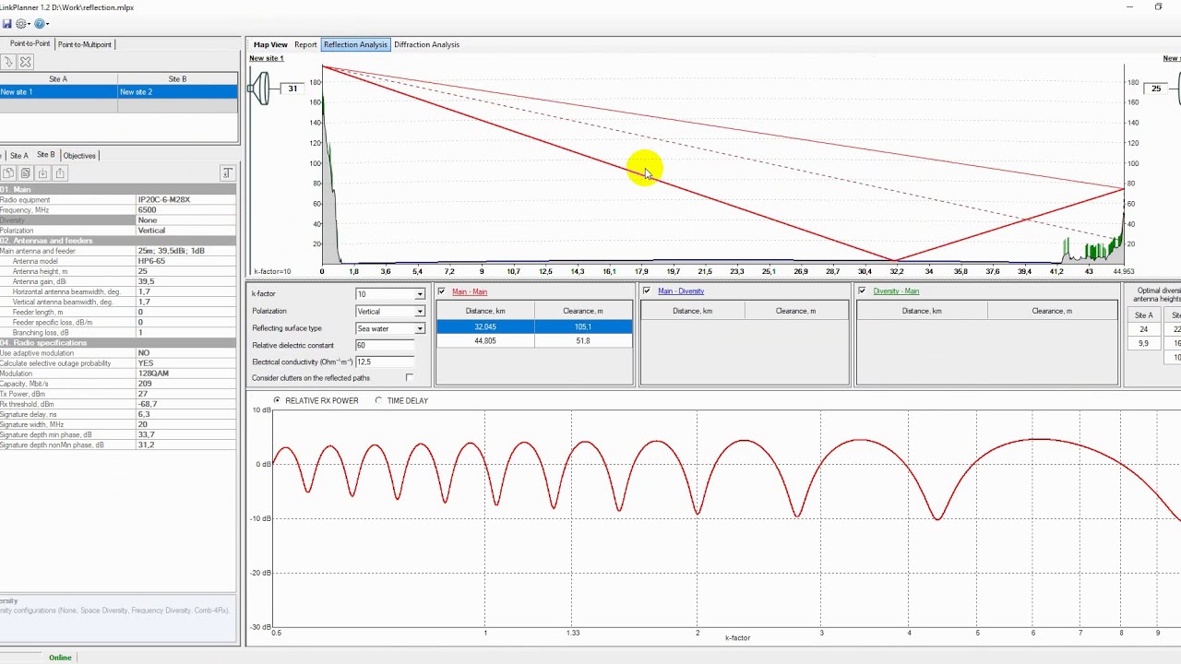Click the copy parameters icon
This screenshot has height=664, width=1181.
[x=8, y=173]
